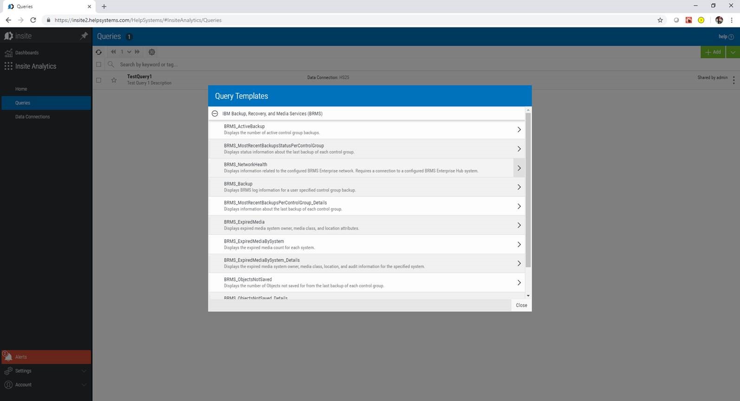Click browser forward button
Viewport: 740px width, 401px height.
click(x=20, y=20)
